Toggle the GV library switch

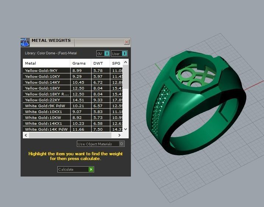click(103, 54)
